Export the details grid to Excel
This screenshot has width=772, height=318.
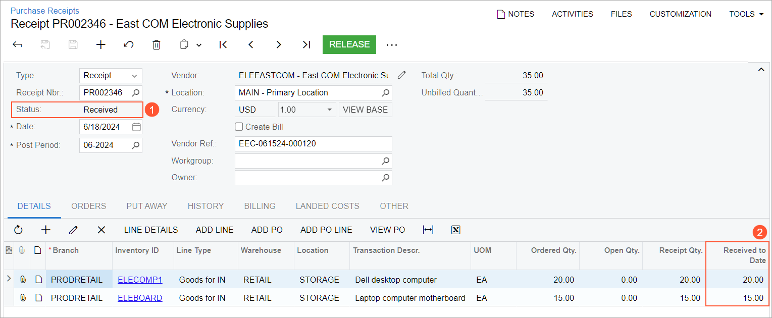pyautogui.click(x=455, y=230)
